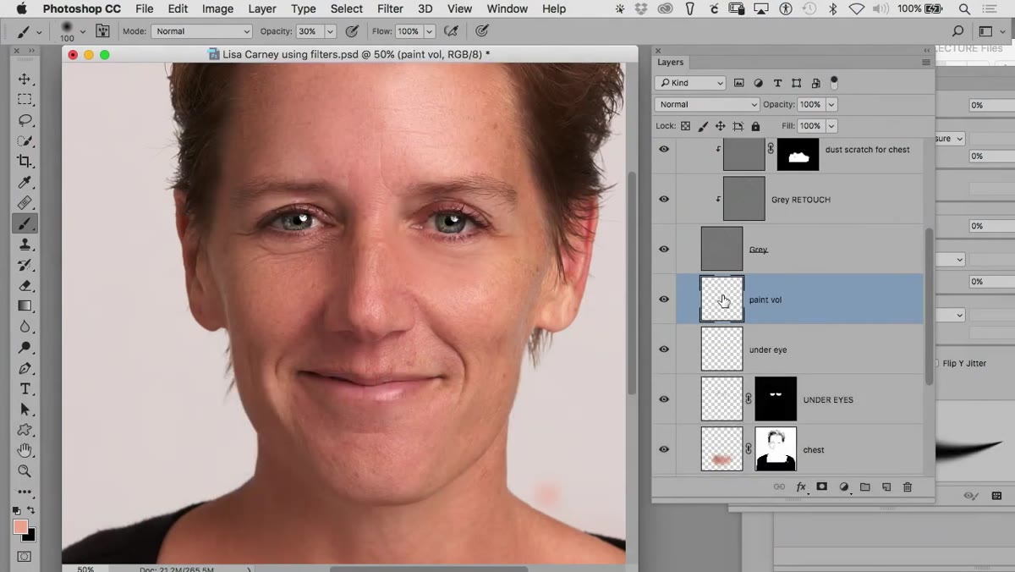
Task: Select the Lasso tool
Action: coord(25,120)
